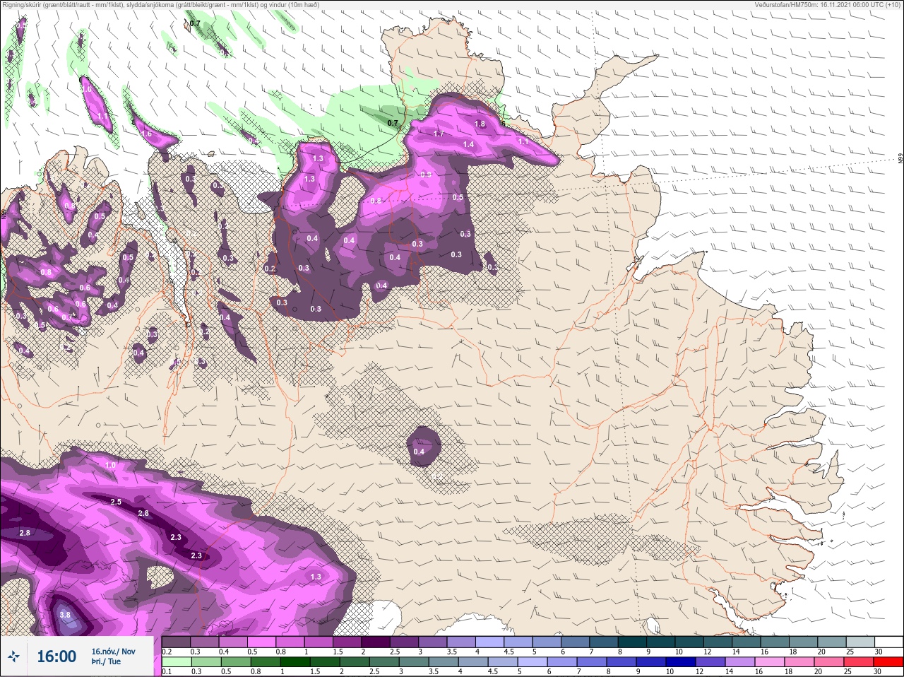Select upper legend pink swatch labeled 0.5

[262, 643]
